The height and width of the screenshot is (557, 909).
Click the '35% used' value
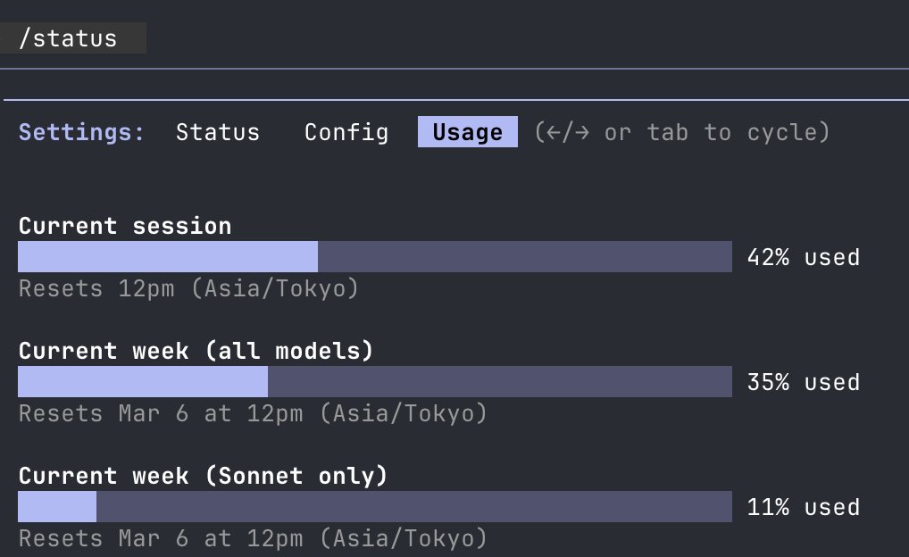804,383
